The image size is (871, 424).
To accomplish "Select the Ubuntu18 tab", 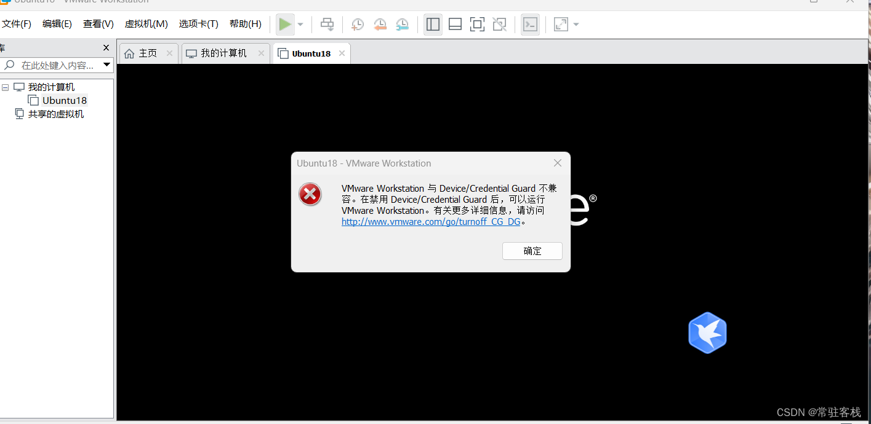I will point(311,53).
